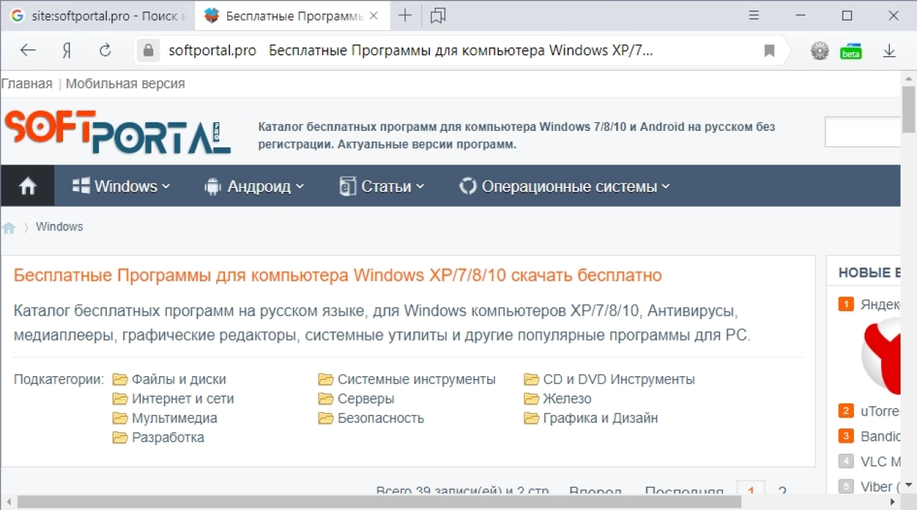Open the Главная link at top
The image size is (917, 510).
[x=27, y=84]
